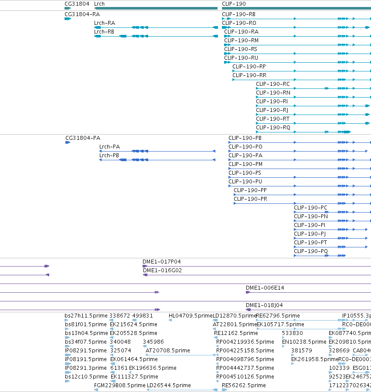Select the Lrch-PA protein label
Viewport: 371px width, 392px height.
pyautogui.click(x=109, y=147)
